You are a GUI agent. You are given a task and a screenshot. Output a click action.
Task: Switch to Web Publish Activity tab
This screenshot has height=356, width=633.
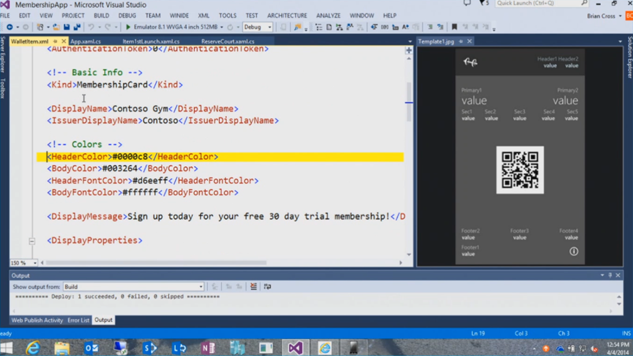(x=37, y=320)
